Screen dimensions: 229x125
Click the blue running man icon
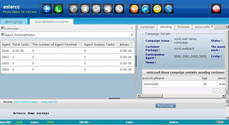click(x=47, y=9)
